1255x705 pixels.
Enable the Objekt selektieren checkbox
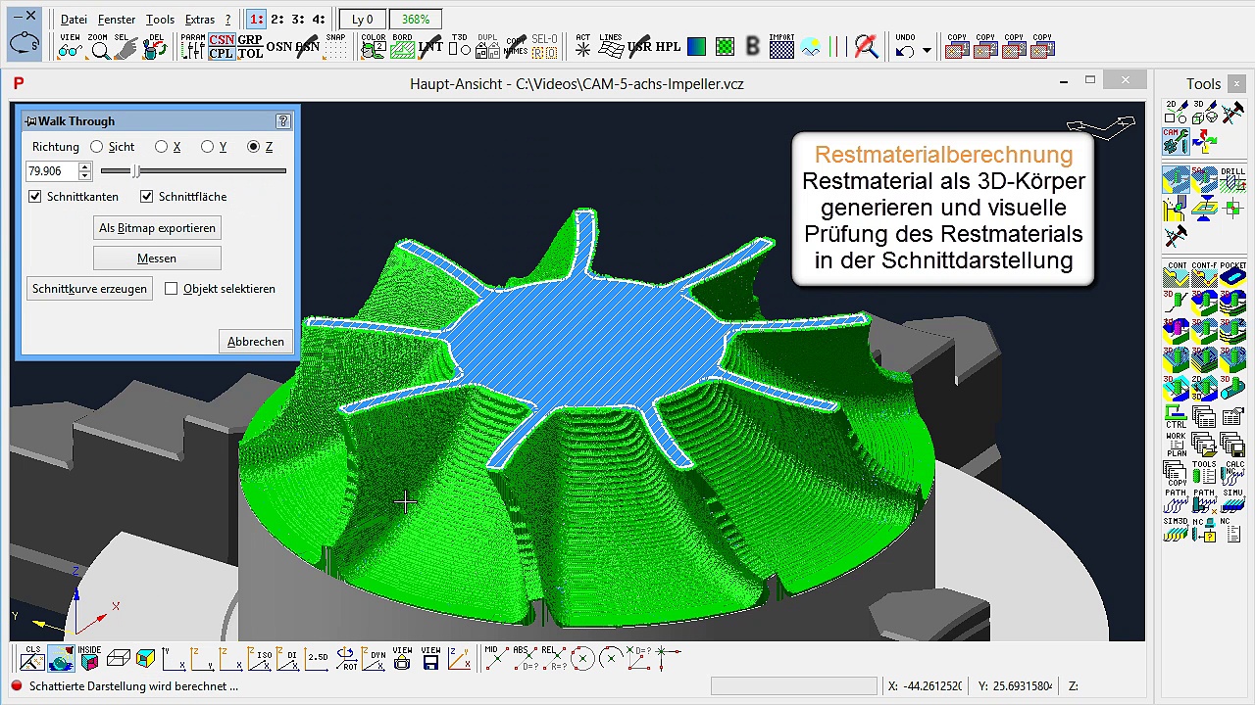tap(172, 289)
